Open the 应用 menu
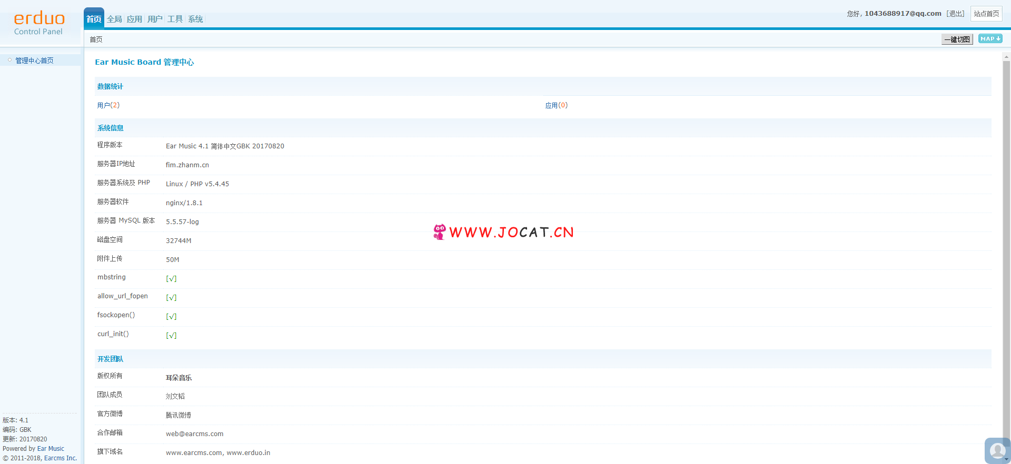 click(x=134, y=19)
